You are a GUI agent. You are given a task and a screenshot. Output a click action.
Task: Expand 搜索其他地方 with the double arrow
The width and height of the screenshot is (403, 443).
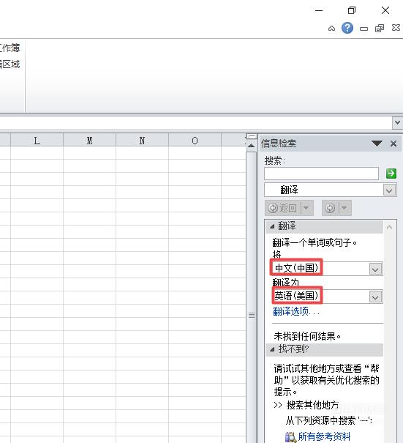[278, 405]
